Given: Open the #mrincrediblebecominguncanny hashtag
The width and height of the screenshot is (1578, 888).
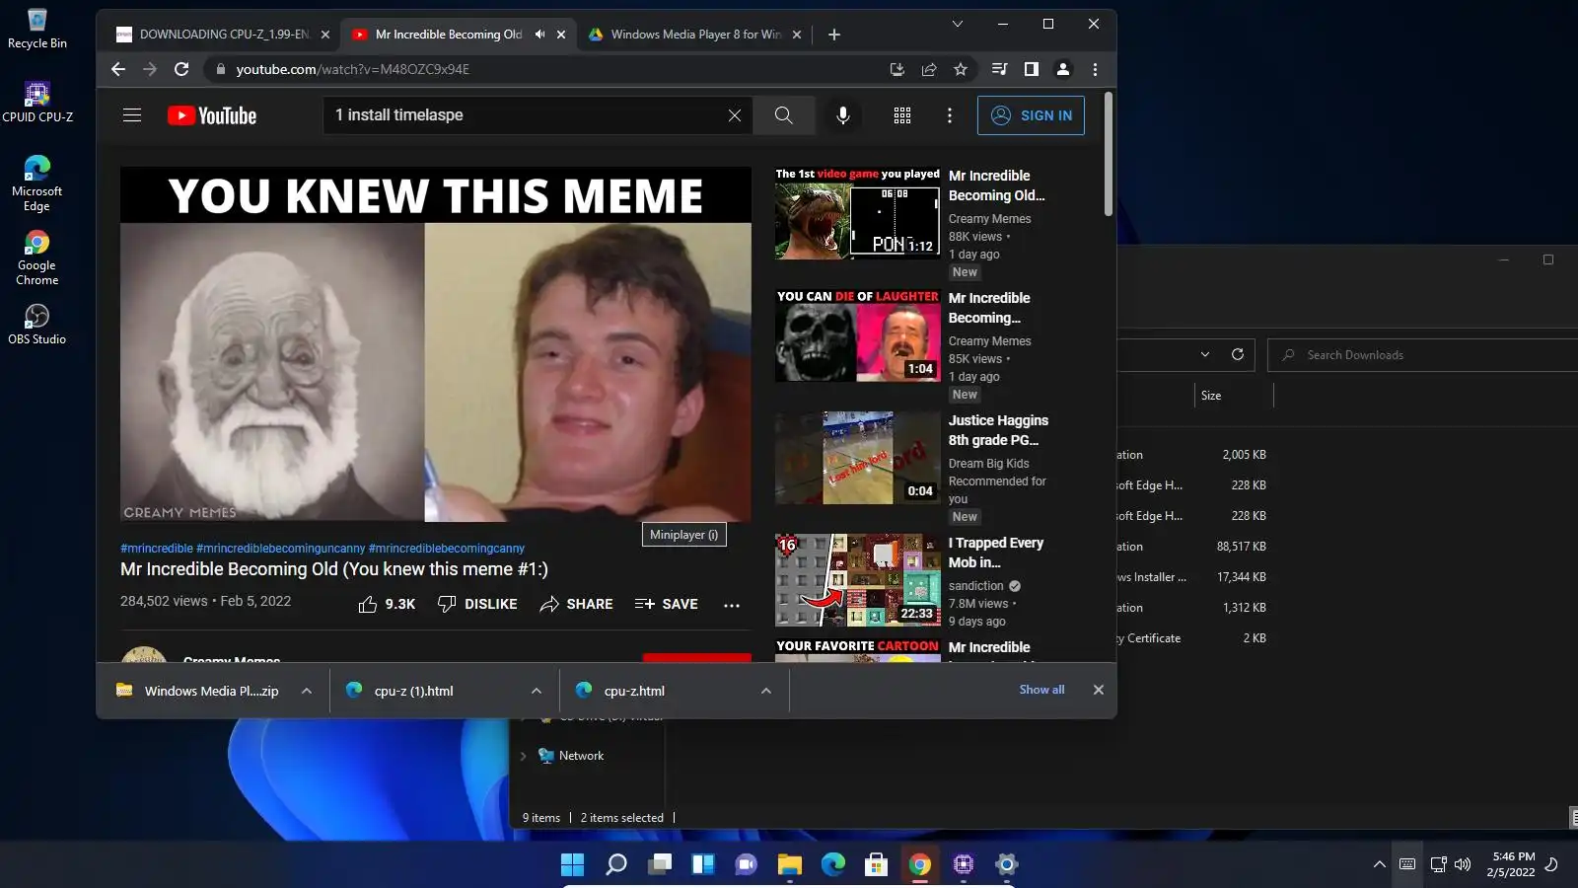Looking at the screenshot, I should pos(281,549).
